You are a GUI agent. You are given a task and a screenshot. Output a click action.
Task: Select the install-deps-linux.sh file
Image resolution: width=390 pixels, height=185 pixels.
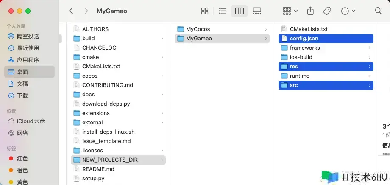[x=118, y=132]
